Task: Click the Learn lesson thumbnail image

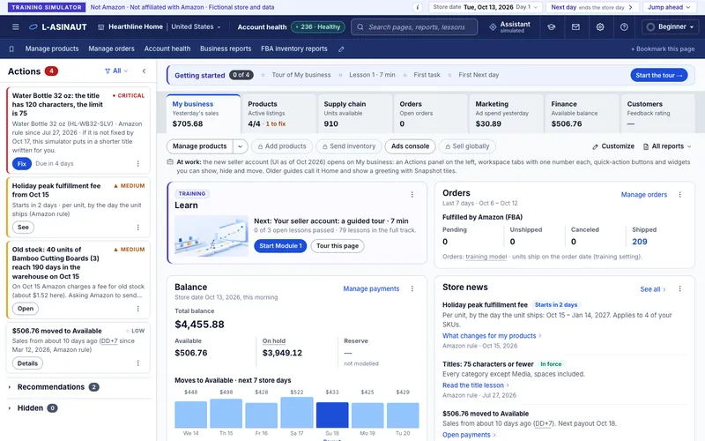Action: pyautogui.click(x=211, y=235)
